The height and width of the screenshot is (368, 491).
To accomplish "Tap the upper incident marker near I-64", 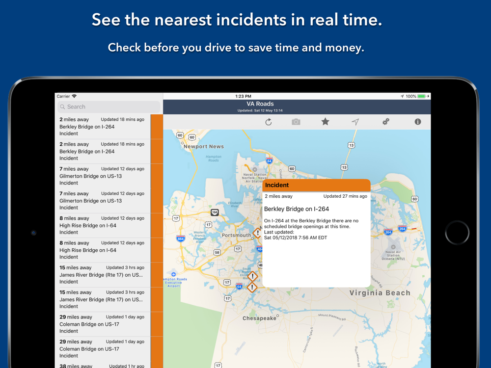I will pos(253,276).
